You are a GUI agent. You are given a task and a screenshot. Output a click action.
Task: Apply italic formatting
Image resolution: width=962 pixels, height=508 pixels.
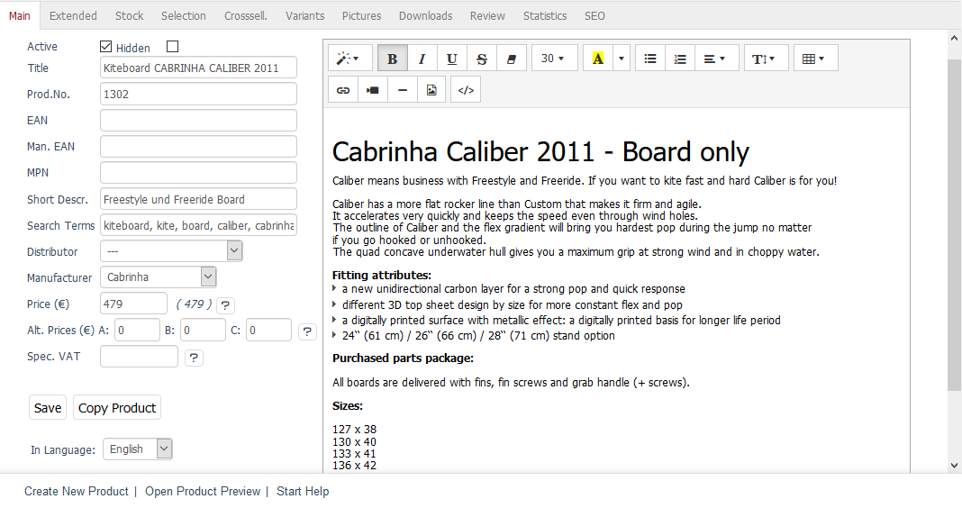tap(422, 59)
